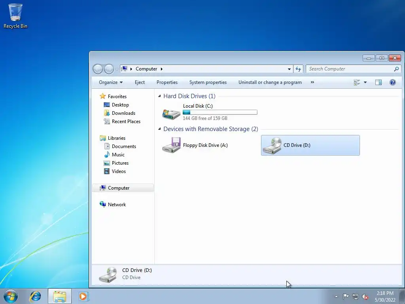Click the Action Center flag icon
The width and height of the screenshot is (405, 304).
[346, 296]
